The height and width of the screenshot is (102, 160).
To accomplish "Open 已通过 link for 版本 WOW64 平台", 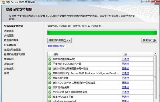I will (x=125, y=97).
